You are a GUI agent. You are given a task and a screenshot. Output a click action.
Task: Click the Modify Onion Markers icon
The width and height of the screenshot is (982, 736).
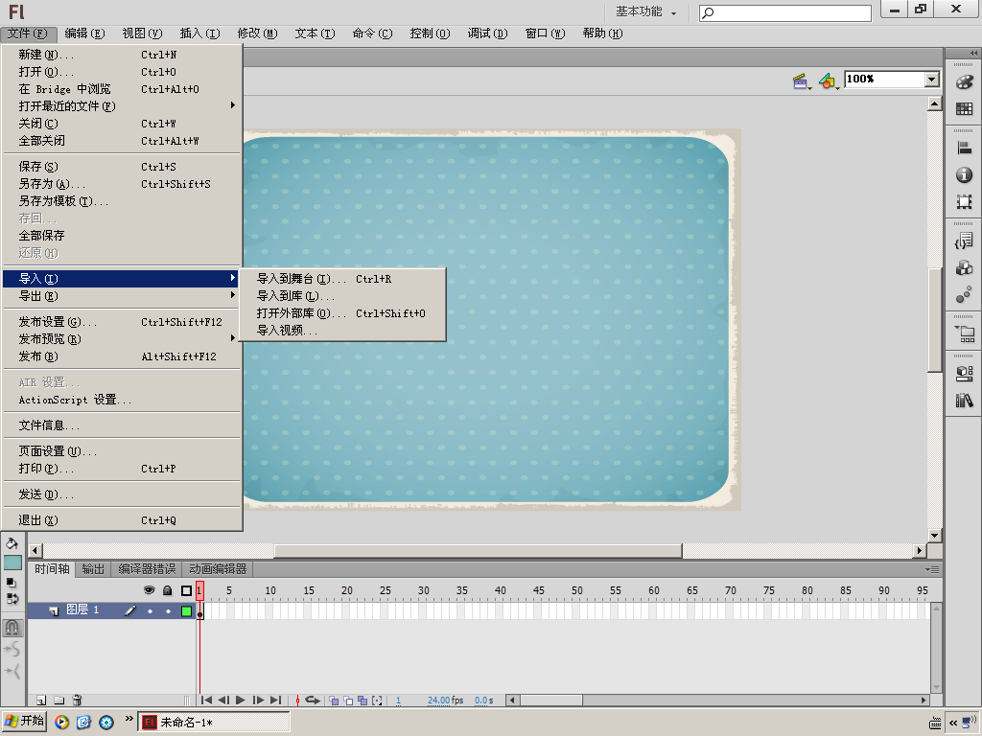point(377,701)
